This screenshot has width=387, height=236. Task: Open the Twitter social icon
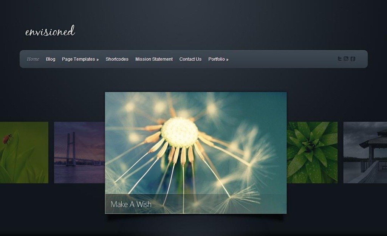[340, 59]
